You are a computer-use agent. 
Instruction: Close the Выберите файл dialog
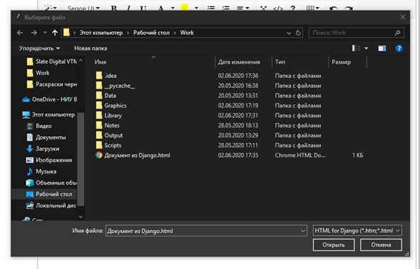click(x=402, y=18)
